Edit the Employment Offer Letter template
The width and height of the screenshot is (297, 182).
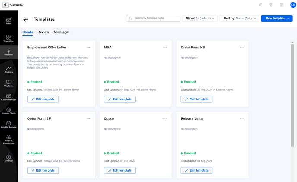coord(43,99)
